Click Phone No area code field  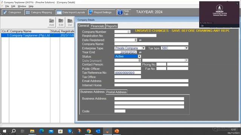click(x=162, y=64)
